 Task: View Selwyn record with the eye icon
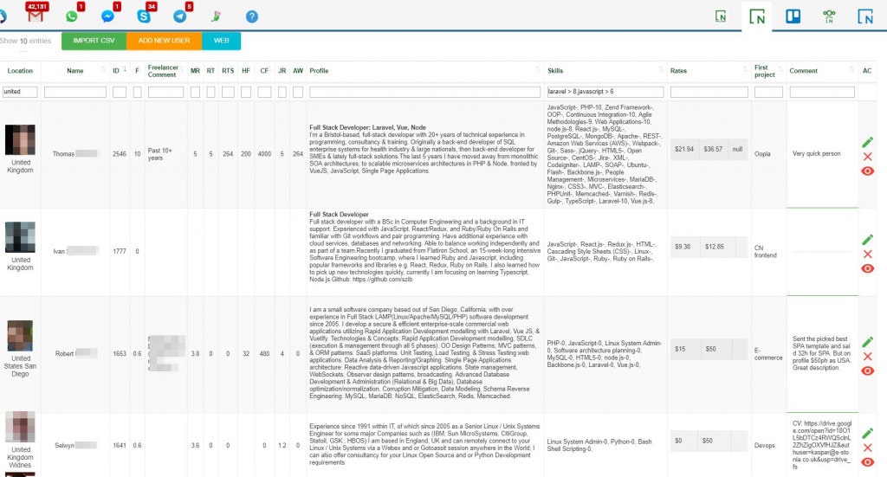(x=867, y=461)
